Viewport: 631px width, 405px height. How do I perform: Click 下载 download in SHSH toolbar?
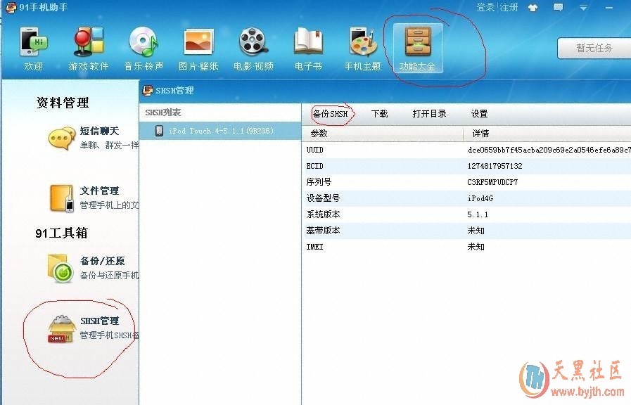(379, 114)
